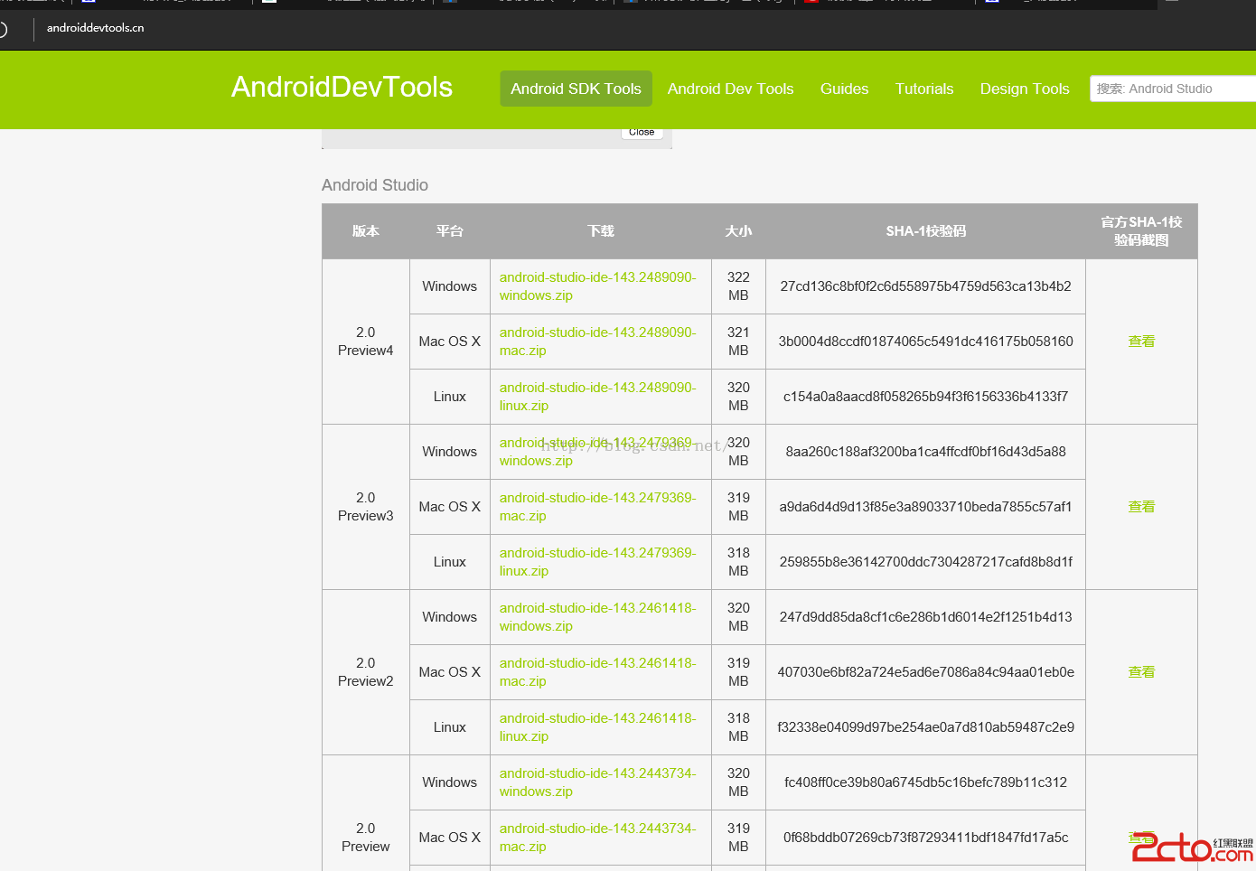Download android-studio-ide-143.2479369-linux.zip
The height and width of the screenshot is (871, 1256).
coord(597,562)
